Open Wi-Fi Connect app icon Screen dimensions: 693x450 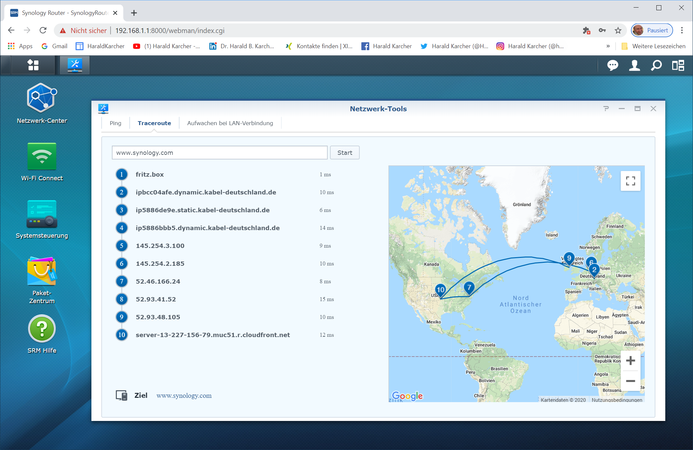(x=42, y=156)
